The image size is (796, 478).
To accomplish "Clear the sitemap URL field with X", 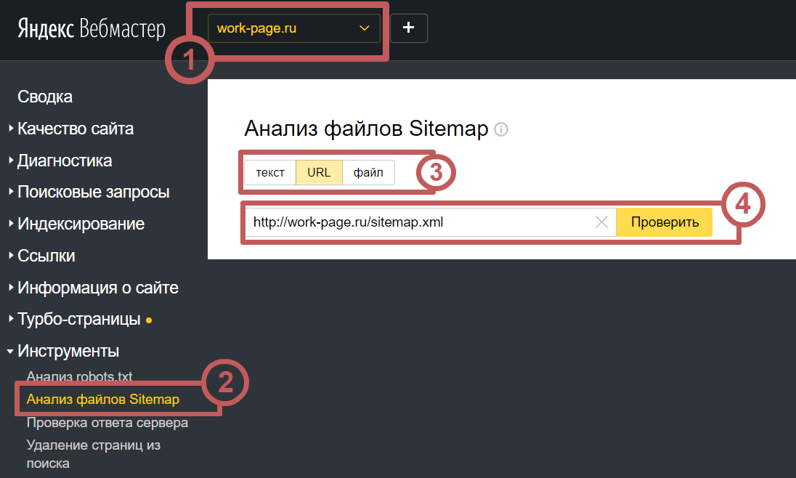I will (x=601, y=222).
